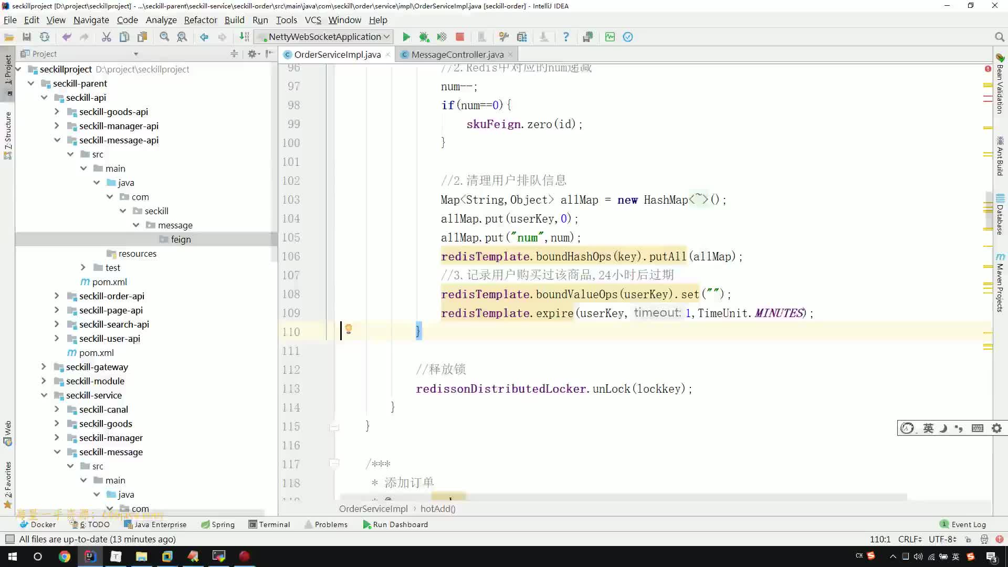Open the Terminal tool window

click(269, 524)
